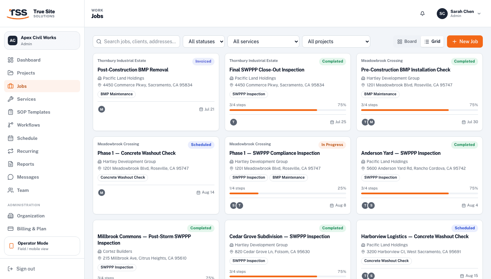The image size is (491, 279).
Task: Click the In Progress status badge
Action: (x=332, y=145)
